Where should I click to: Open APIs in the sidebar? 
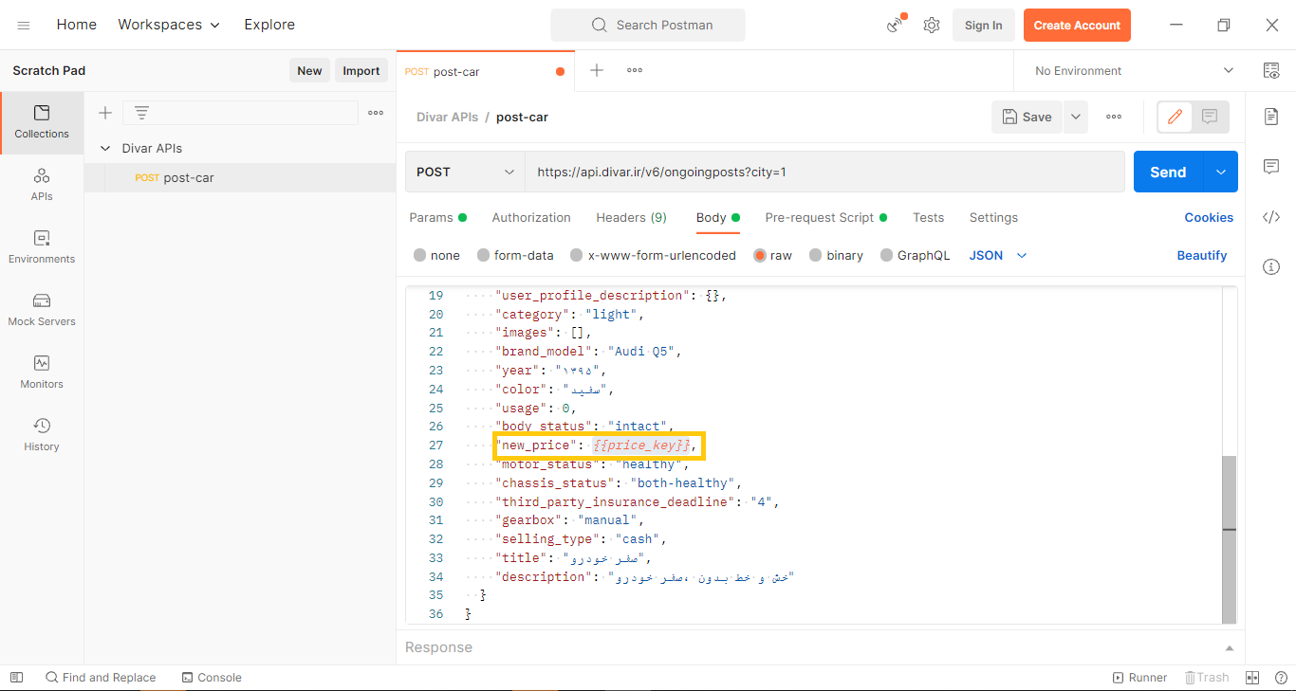point(42,185)
